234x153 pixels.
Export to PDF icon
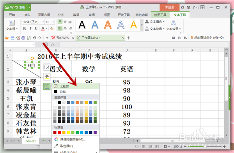pos(18,38)
